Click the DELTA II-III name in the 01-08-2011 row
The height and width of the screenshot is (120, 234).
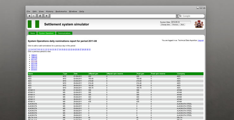32,117
